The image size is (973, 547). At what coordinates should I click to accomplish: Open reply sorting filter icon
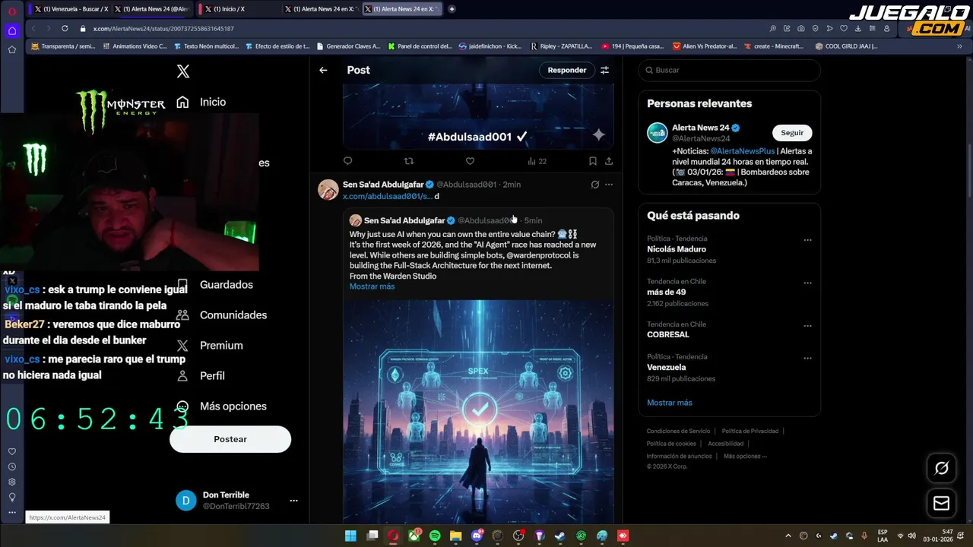click(x=605, y=70)
